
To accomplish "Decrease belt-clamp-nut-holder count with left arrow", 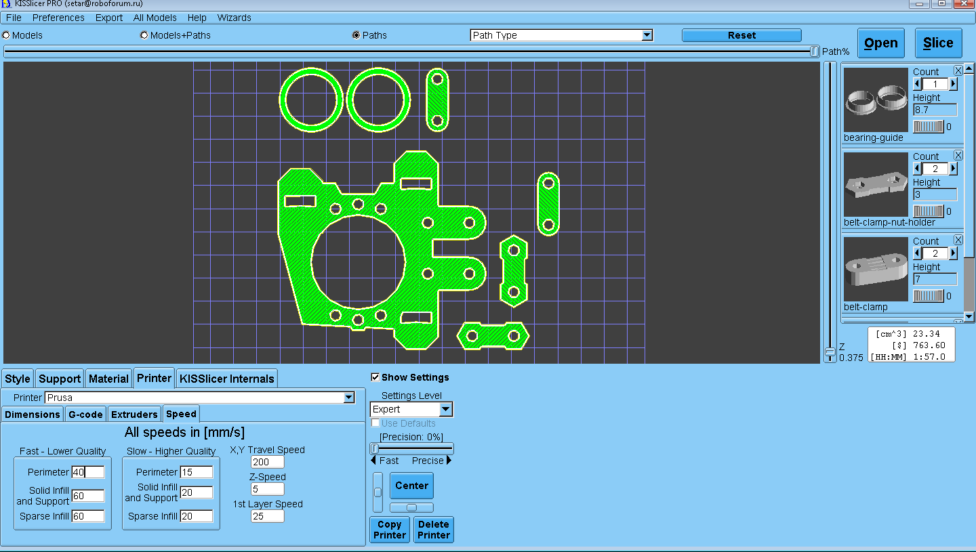I will (x=918, y=169).
